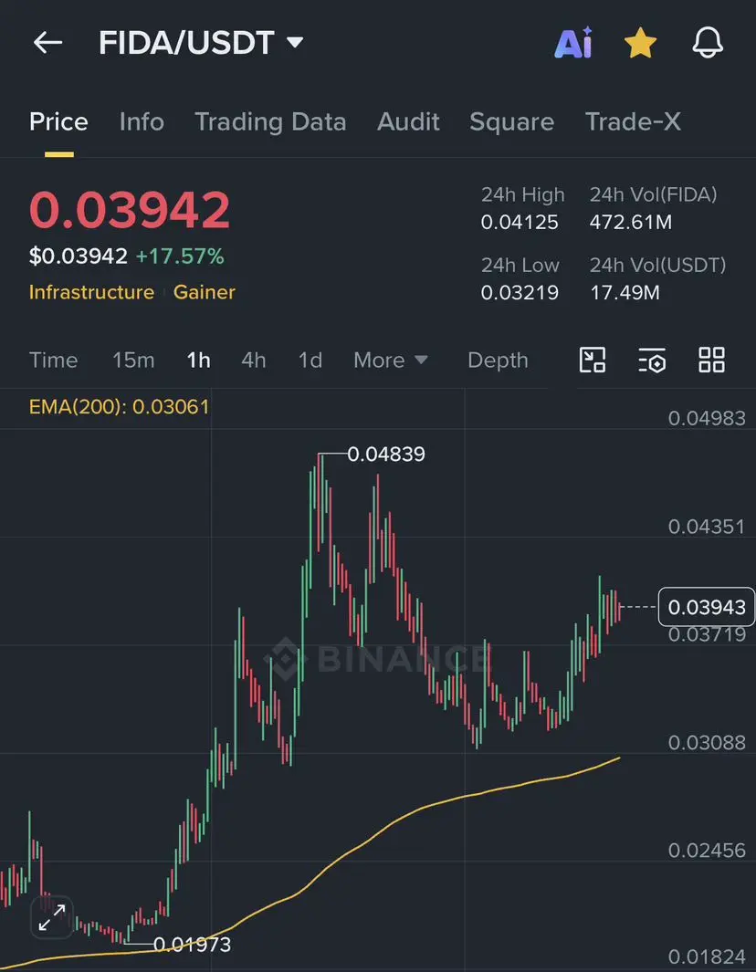Tap the back arrow icon
This screenshot has width=756, height=972.
point(47,43)
